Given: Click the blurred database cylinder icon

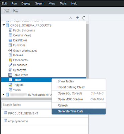Looking at the screenshot, I should [7, 95].
